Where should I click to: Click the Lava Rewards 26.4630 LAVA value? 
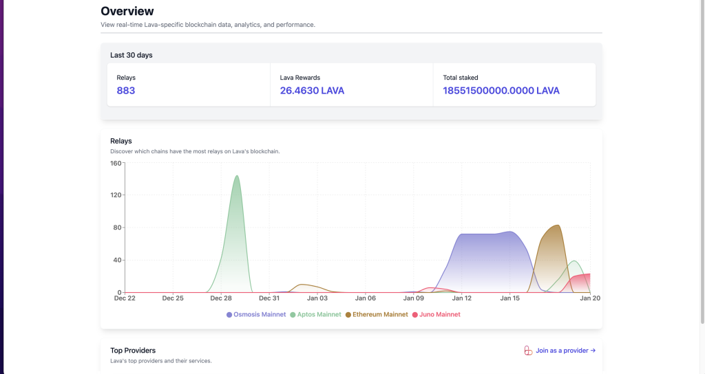click(x=312, y=91)
